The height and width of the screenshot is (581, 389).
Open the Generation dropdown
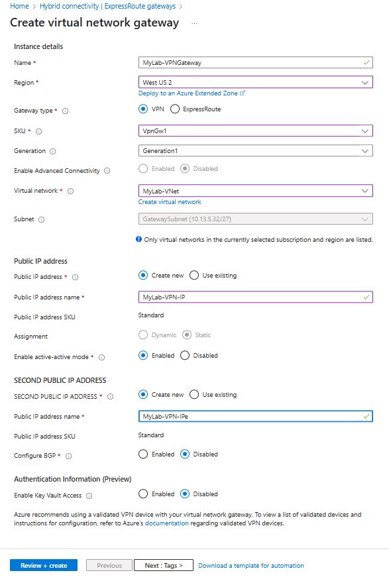click(x=256, y=151)
